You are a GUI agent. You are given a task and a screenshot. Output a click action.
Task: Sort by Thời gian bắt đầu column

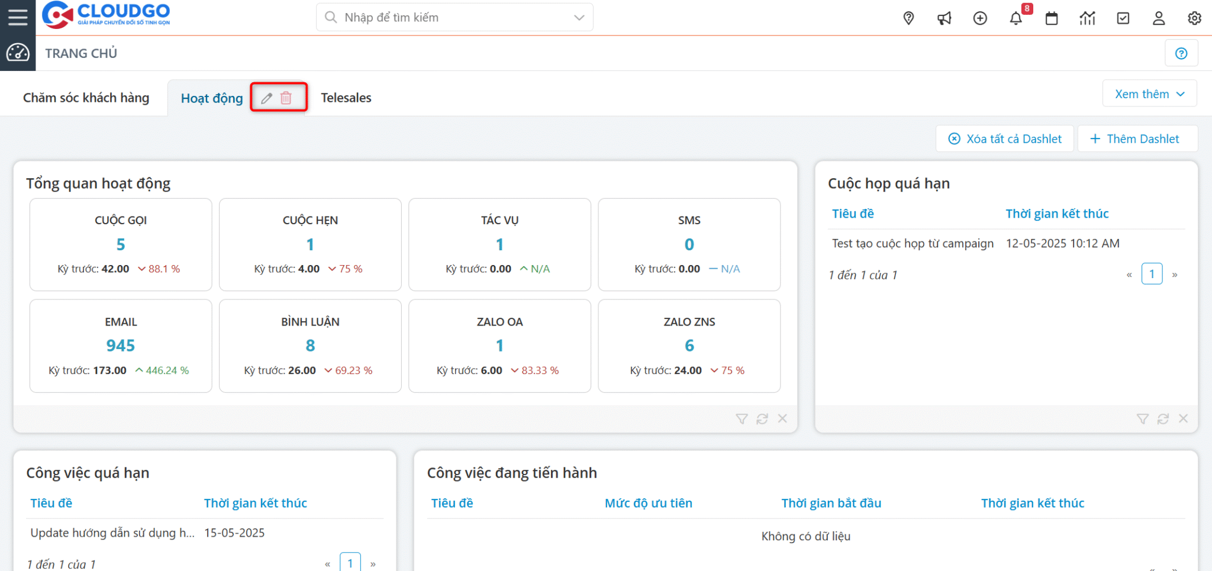coord(831,503)
